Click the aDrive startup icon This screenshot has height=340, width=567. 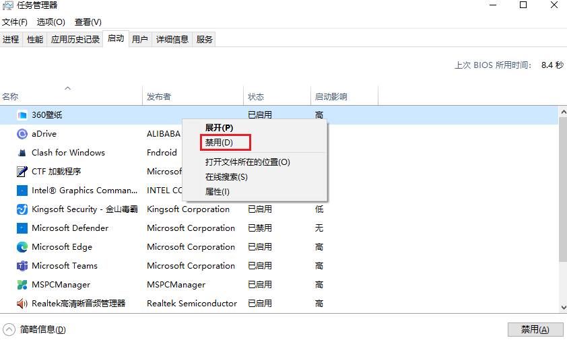(x=22, y=134)
